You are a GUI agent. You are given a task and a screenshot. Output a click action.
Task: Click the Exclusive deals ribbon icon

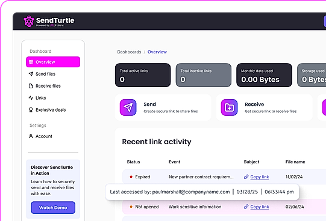[31, 110]
